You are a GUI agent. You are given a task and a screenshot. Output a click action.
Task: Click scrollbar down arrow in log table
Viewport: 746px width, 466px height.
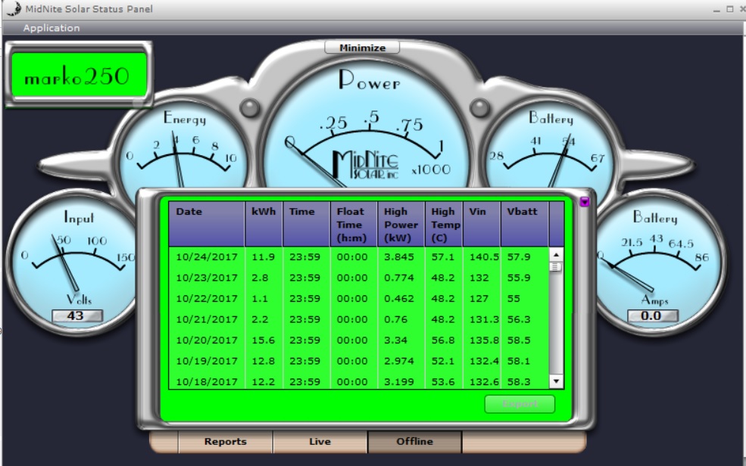[556, 381]
